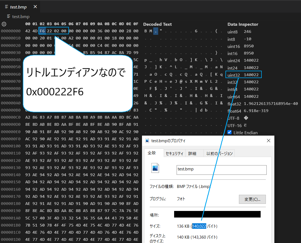The height and width of the screenshot is (243, 301).
Task: Click the BMP image thumbnail in the properties dialog
Action: coord(155,168)
